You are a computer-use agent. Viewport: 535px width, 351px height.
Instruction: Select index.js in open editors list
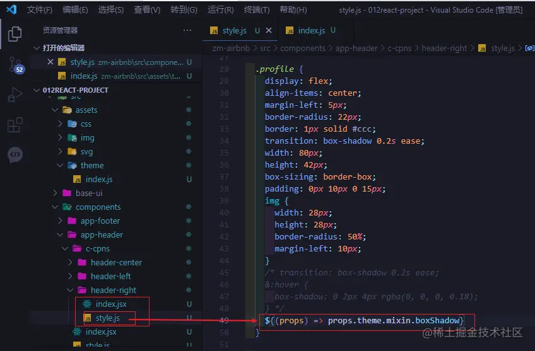[116, 76]
